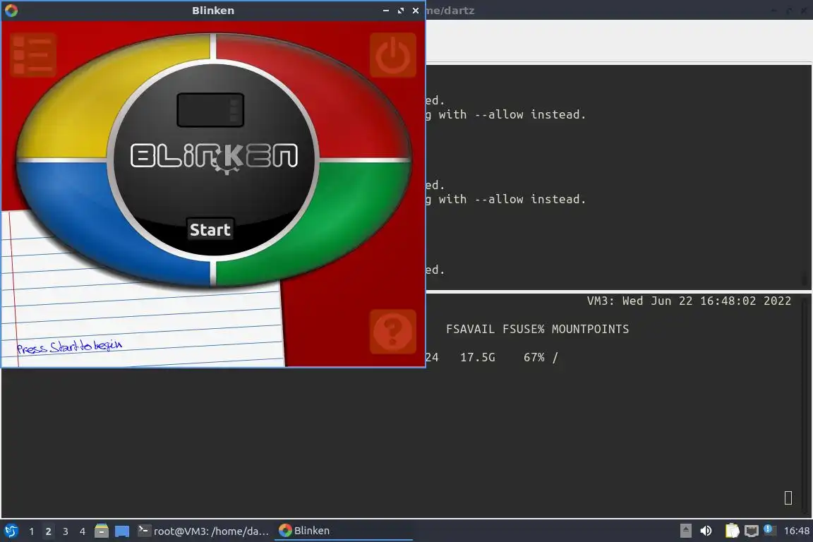Switch to virtual desktop 1

coord(32,531)
